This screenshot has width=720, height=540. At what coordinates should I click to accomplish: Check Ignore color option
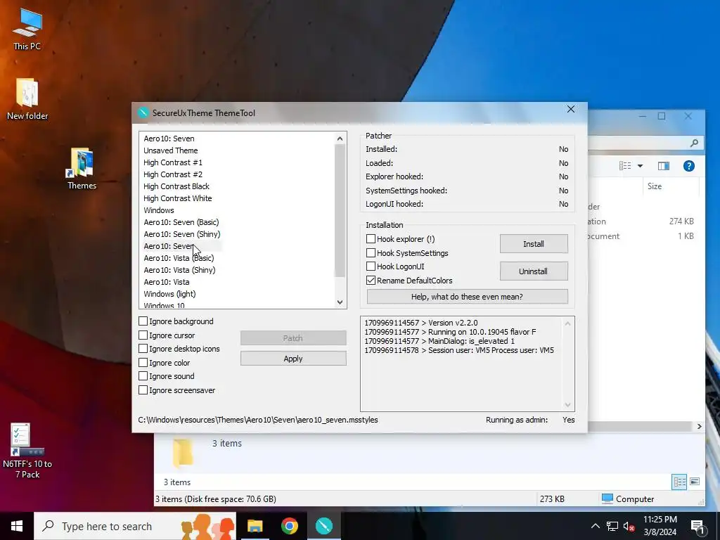[143, 362]
